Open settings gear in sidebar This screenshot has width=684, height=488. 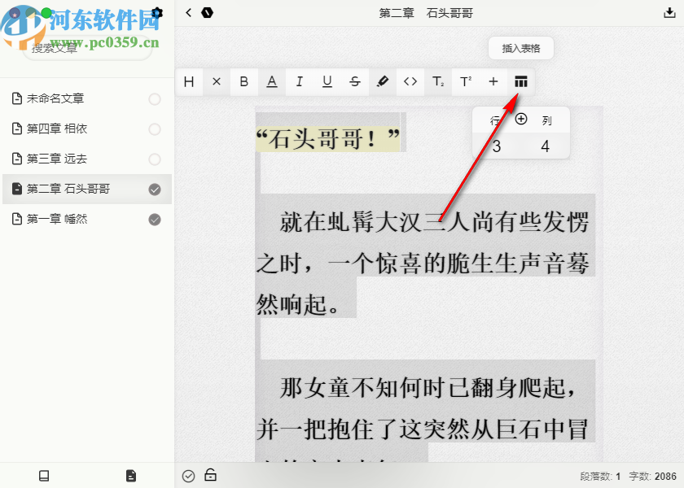tap(157, 13)
